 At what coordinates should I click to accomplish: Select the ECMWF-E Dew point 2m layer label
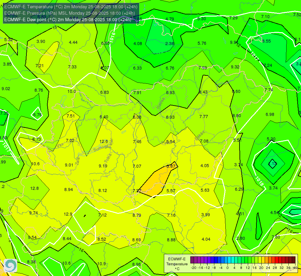(68, 20)
